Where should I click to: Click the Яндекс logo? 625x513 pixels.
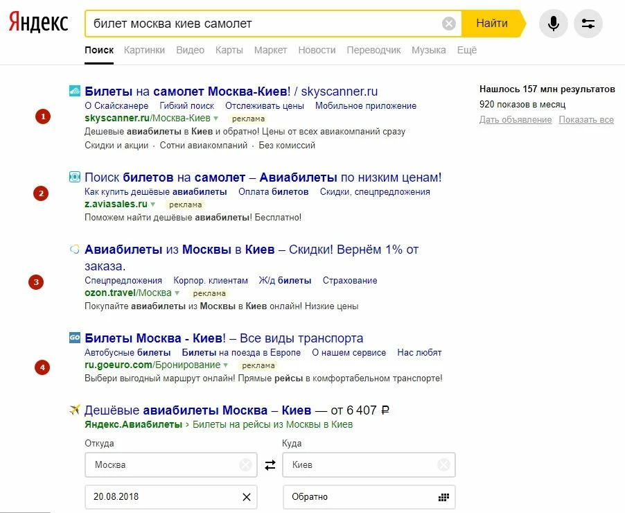(38, 22)
